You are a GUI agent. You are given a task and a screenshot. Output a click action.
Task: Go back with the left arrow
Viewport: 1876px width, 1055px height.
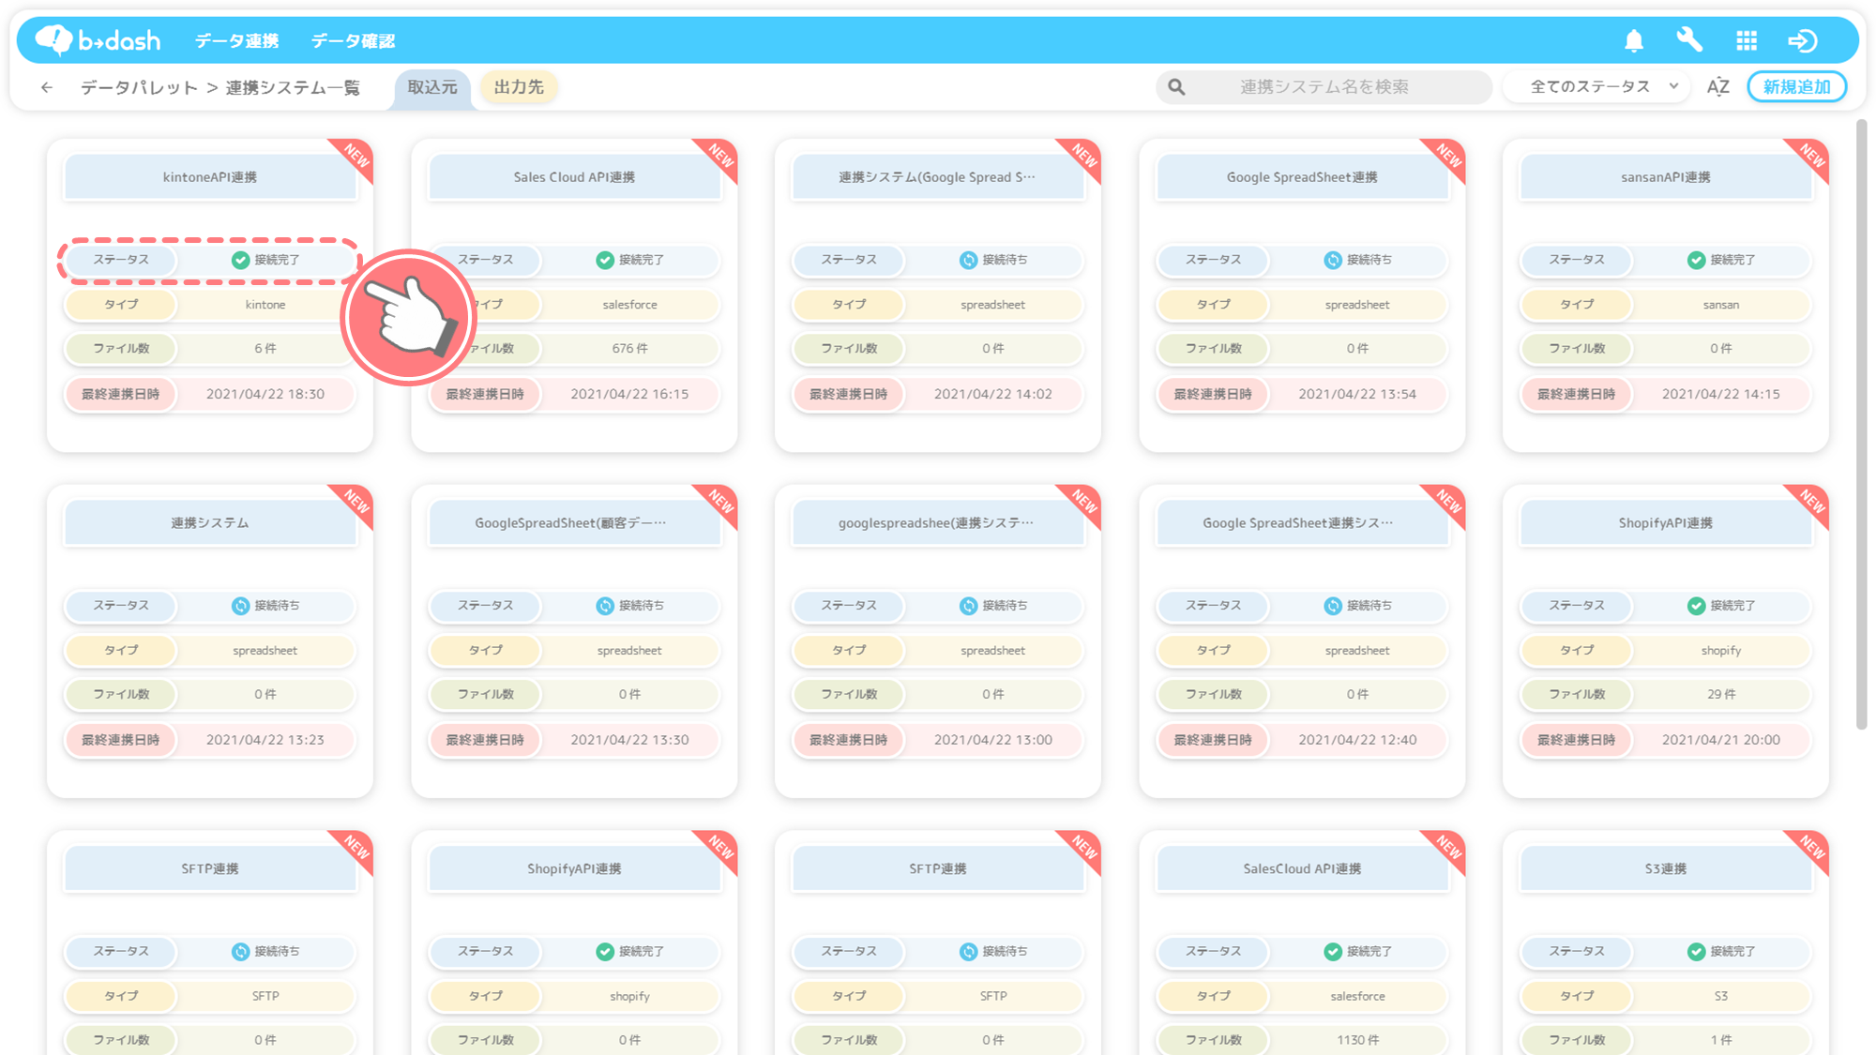47,87
